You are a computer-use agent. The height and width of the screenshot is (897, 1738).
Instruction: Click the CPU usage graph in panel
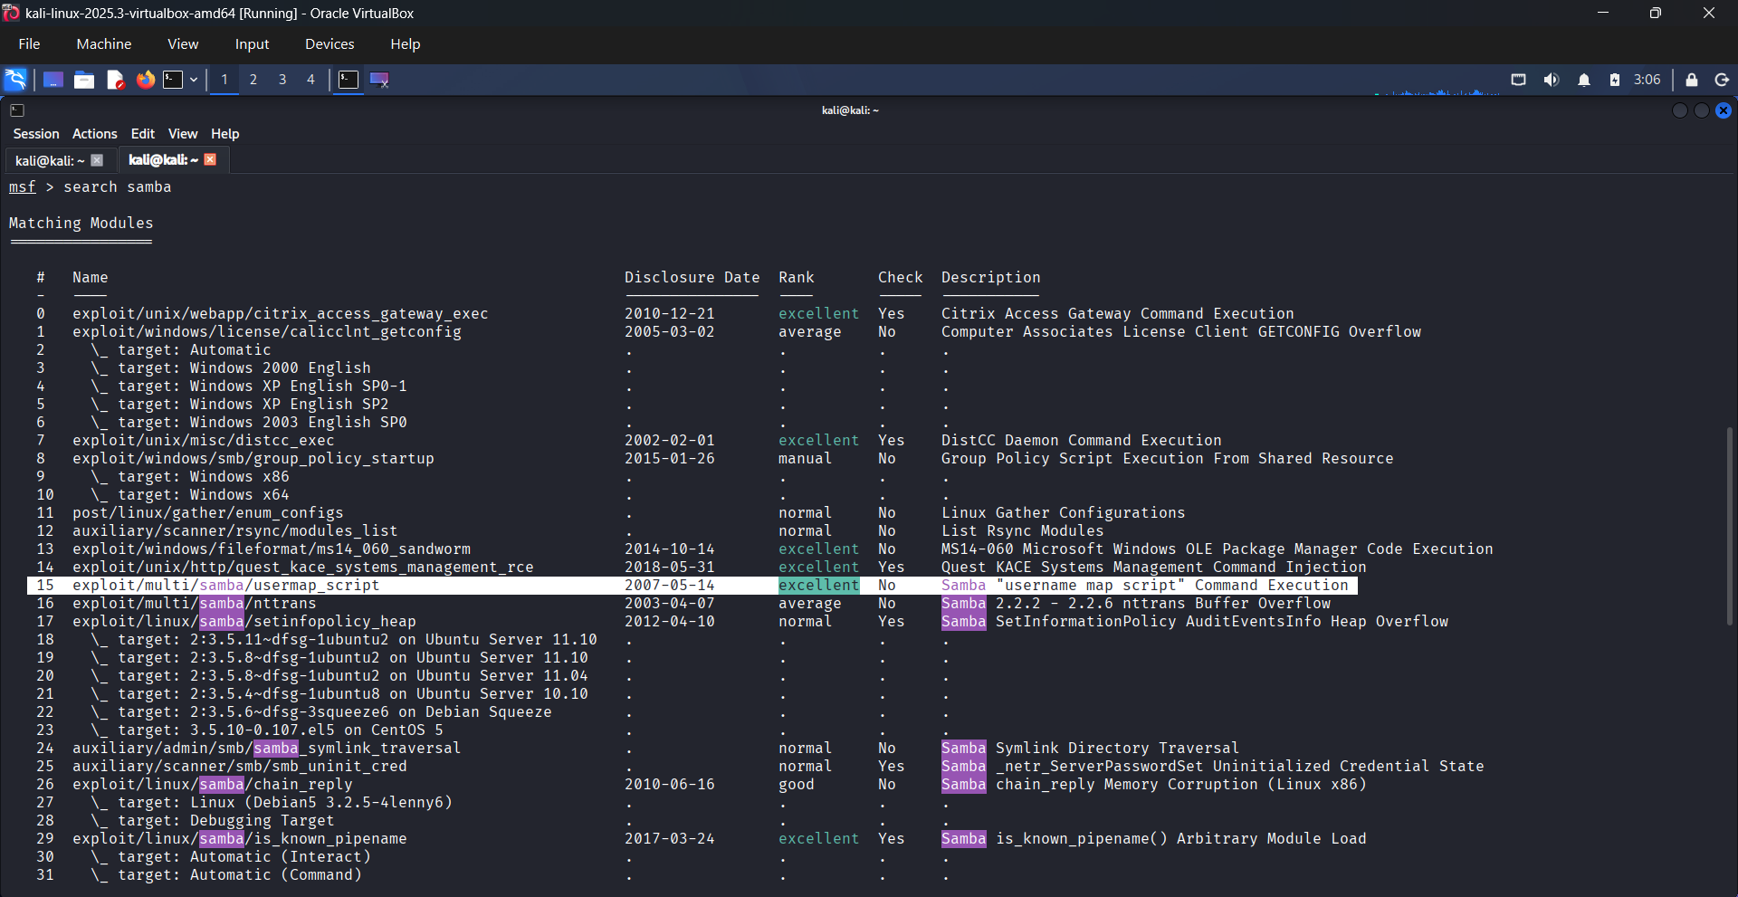click(x=1436, y=81)
